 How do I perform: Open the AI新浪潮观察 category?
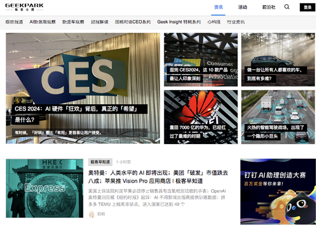pyautogui.click(x=42, y=22)
